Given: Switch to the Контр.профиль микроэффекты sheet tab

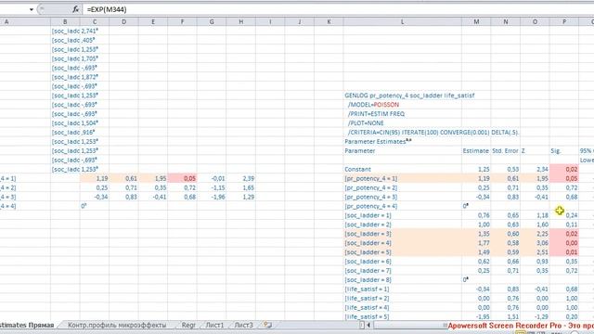Looking at the screenshot, I should tap(117, 325).
